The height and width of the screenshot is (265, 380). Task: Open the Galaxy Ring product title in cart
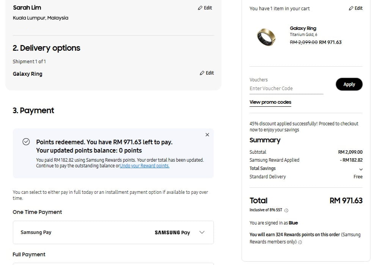[303, 28]
